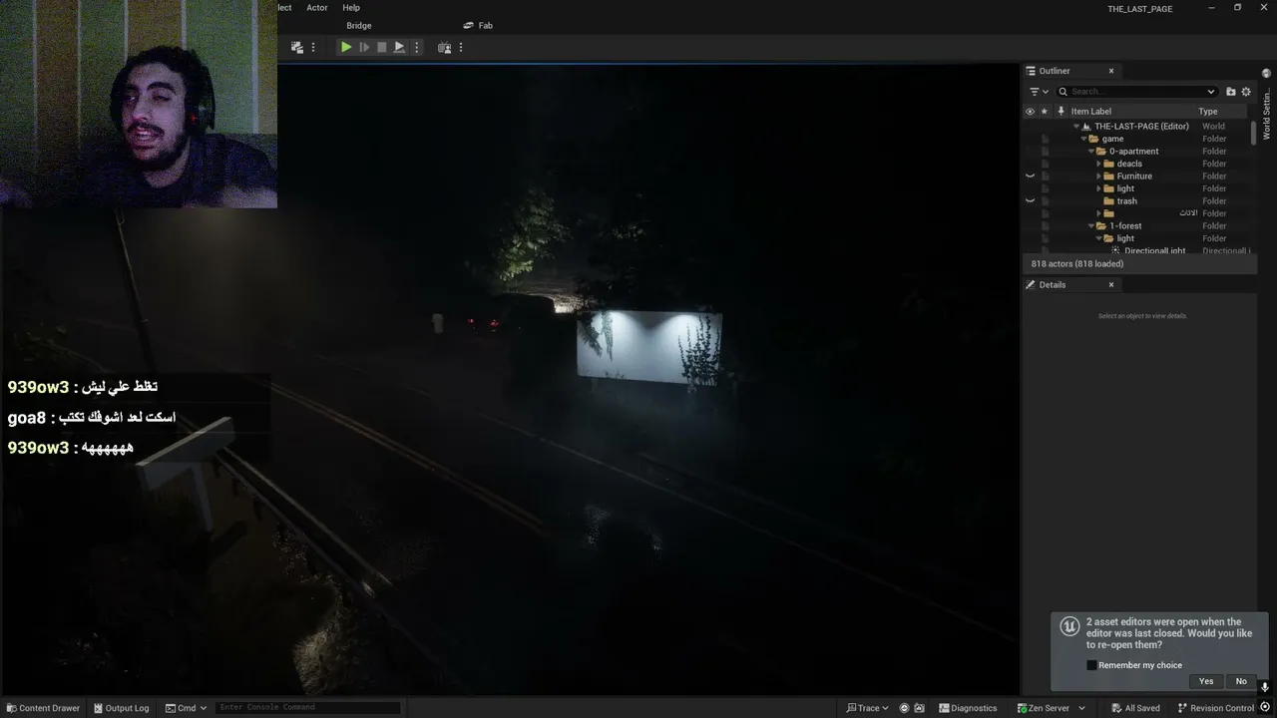Image resolution: width=1277 pixels, height=718 pixels.
Task: Select the Furniture folder row
Action: pyautogui.click(x=1137, y=177)
